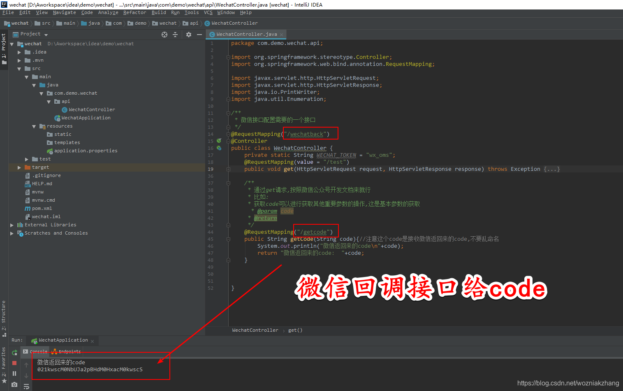Select application.properties file
The image size is (623, 391).
82,151
